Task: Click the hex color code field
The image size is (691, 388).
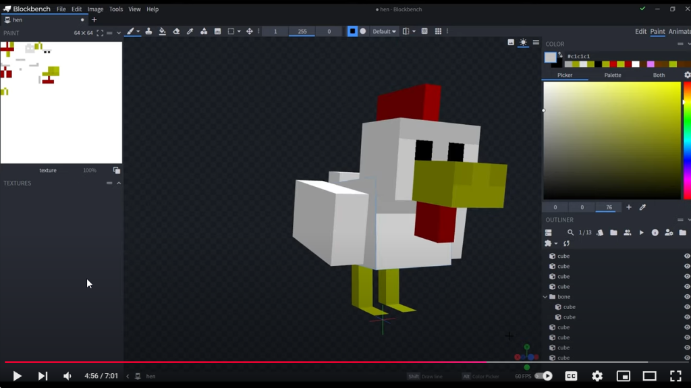Action: pyautogui.click(x=579, y=57)
